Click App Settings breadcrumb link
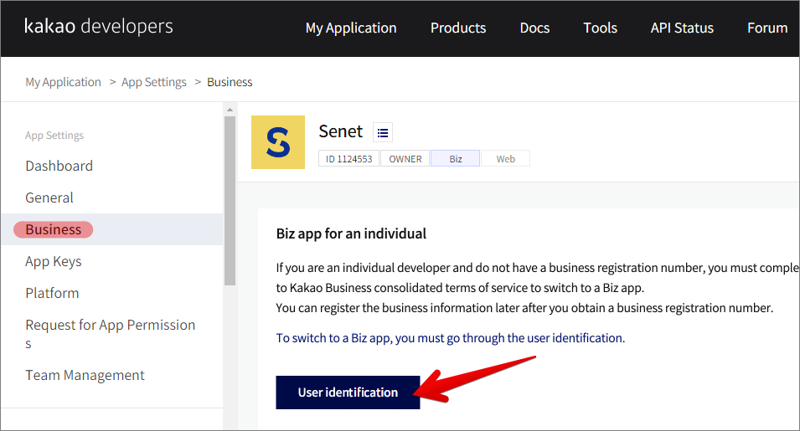The width and height of the screenshot is (800, 431). pos(154,82)
